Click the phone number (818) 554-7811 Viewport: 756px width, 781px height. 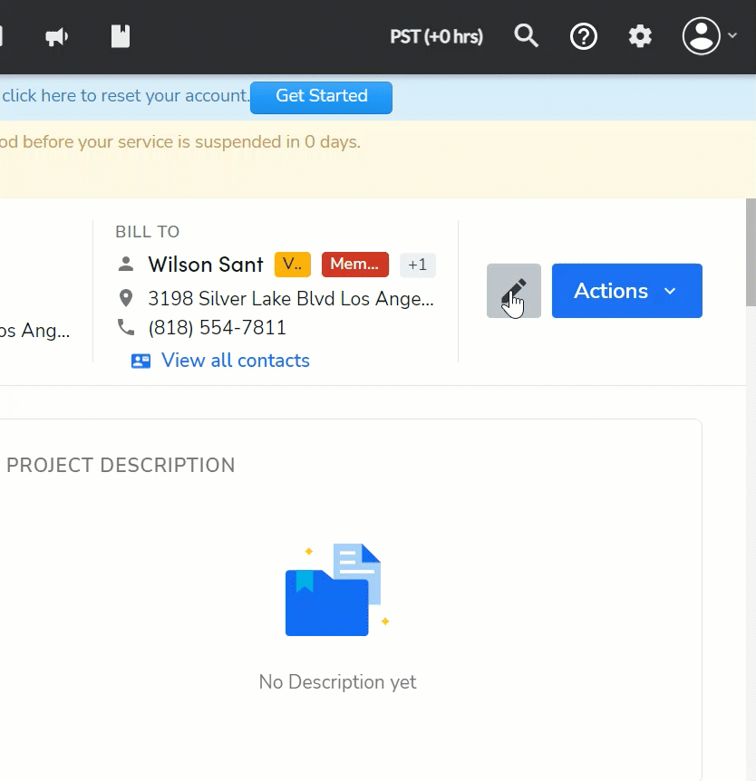coord(218,328)
